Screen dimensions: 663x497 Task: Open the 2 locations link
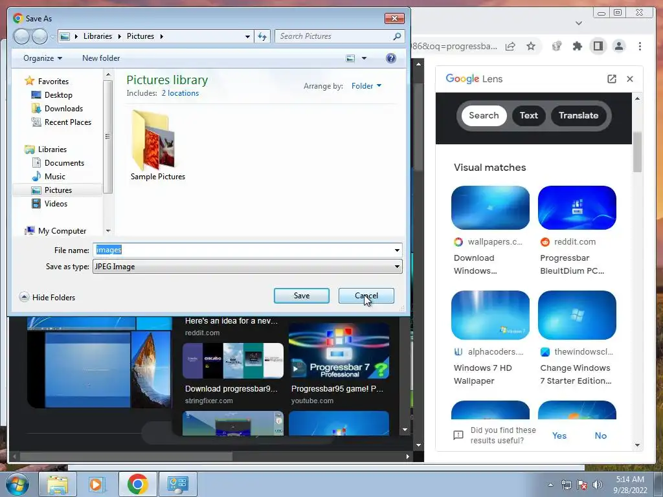click(180, 93)
